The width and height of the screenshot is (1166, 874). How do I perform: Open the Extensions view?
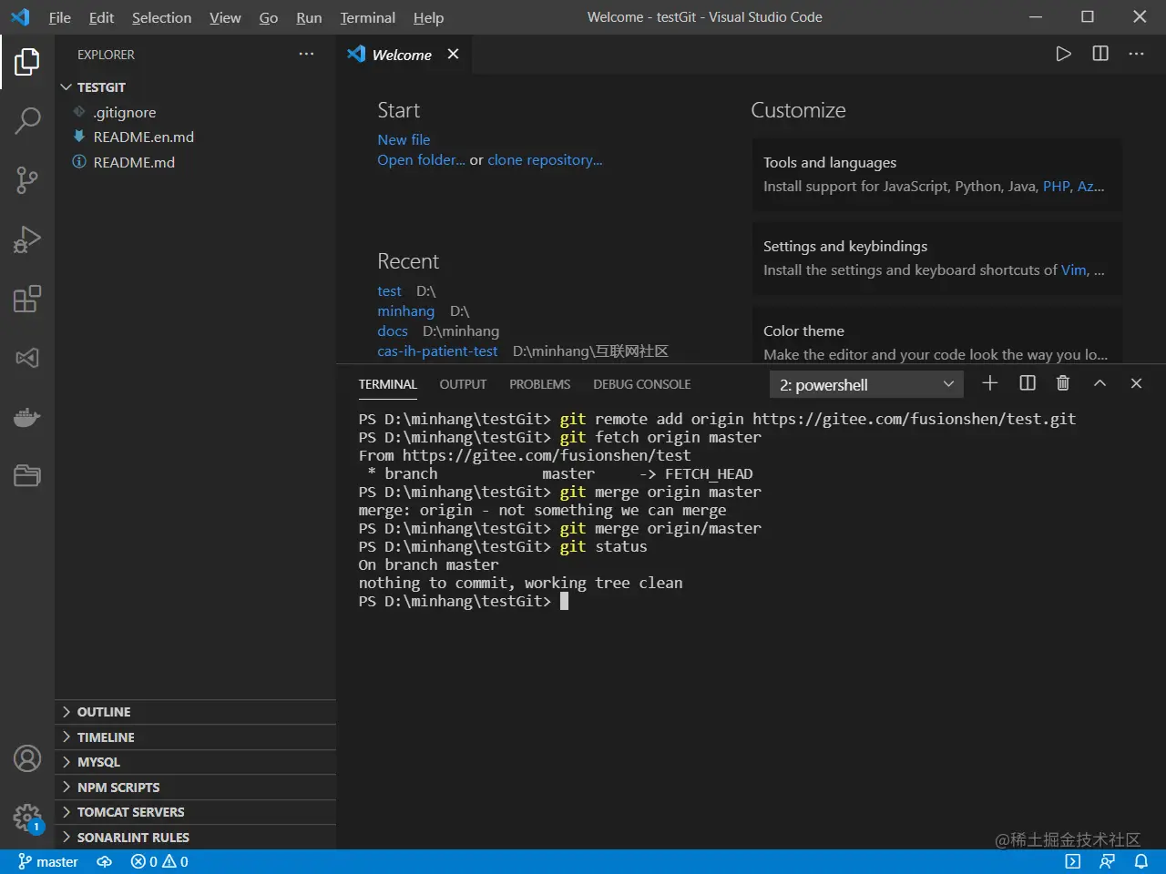click(27, 299)
